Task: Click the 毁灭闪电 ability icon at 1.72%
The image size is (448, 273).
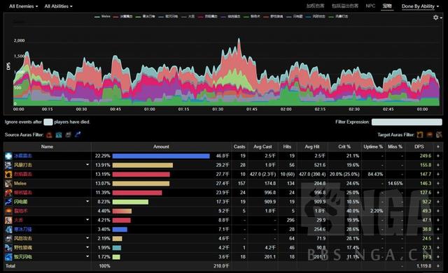Action: (8, 257)
